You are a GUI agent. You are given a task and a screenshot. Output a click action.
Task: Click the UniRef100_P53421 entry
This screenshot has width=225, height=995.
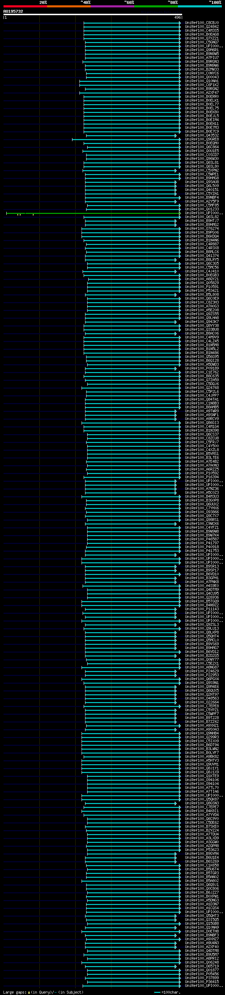click(x=202, y=290)
